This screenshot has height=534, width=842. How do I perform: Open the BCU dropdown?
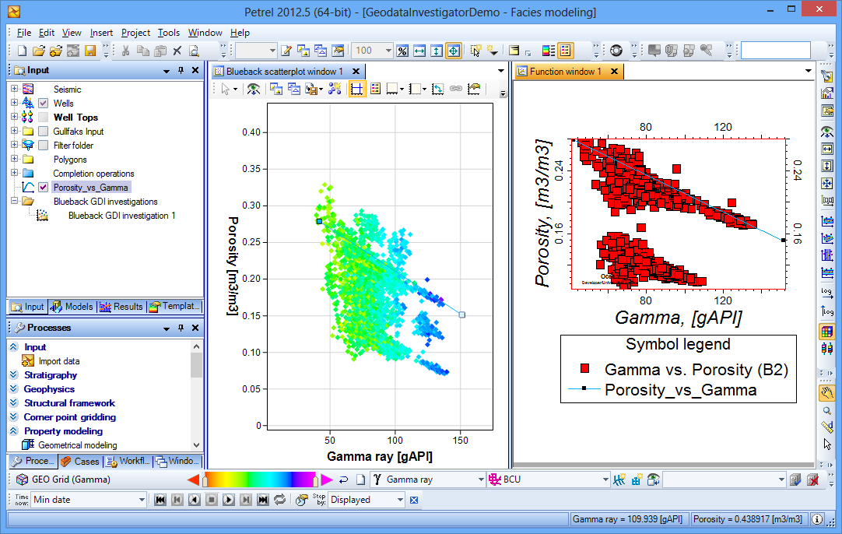pos(605,480)
